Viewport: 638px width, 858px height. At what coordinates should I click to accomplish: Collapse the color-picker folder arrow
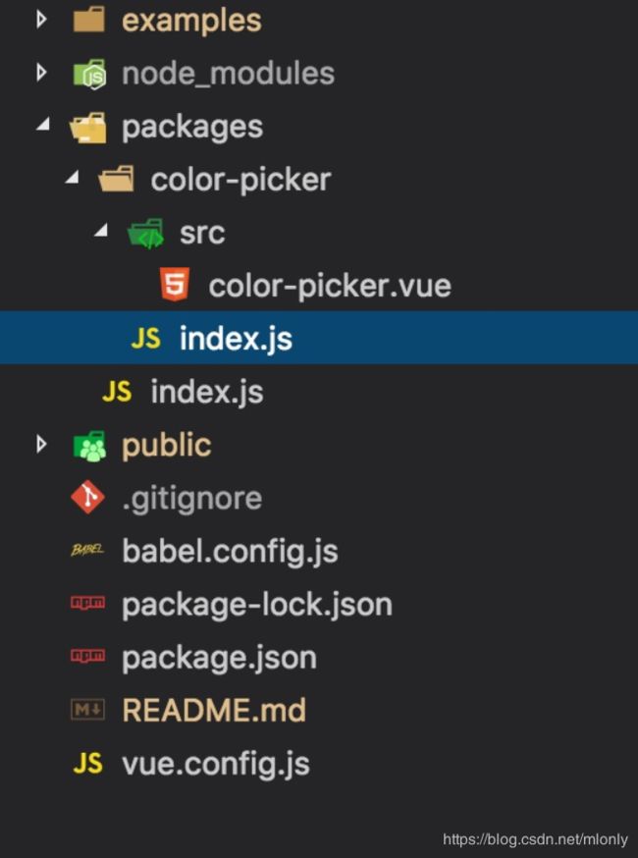click(x=73, y=178)
